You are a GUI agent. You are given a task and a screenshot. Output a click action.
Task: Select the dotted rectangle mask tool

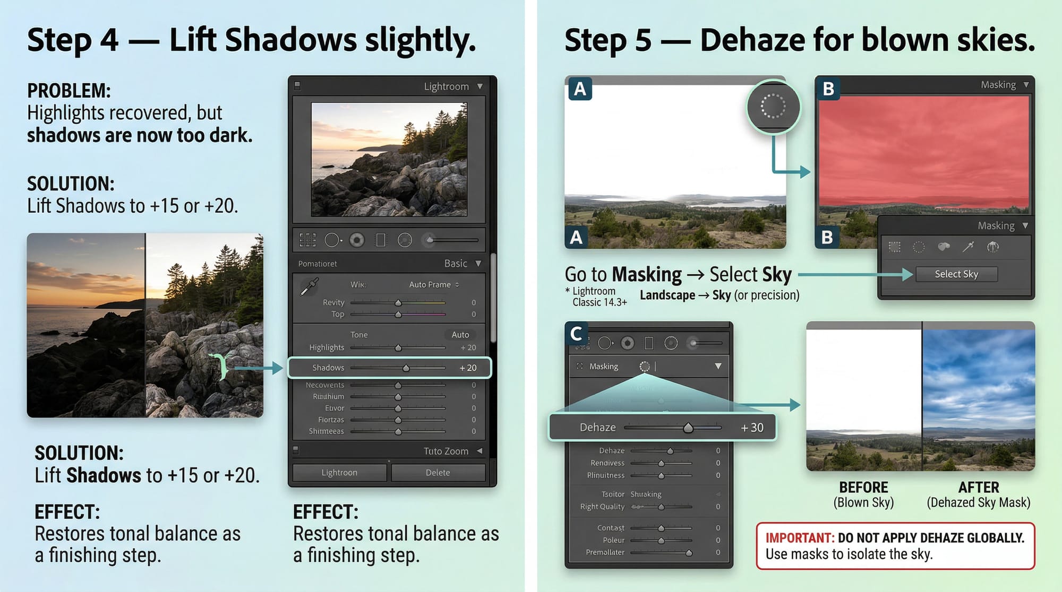(895, 247)
